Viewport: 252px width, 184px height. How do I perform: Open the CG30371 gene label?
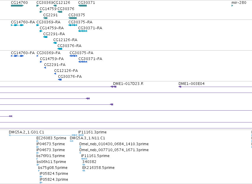[87, 3]
